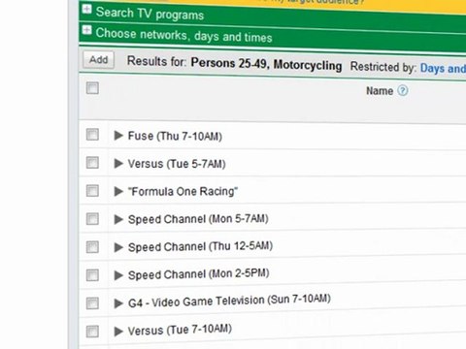Screen dimensions: 466x349
Task: Check Speed Channel (Mon 2-5PM) checkbox
Action: 92,275
